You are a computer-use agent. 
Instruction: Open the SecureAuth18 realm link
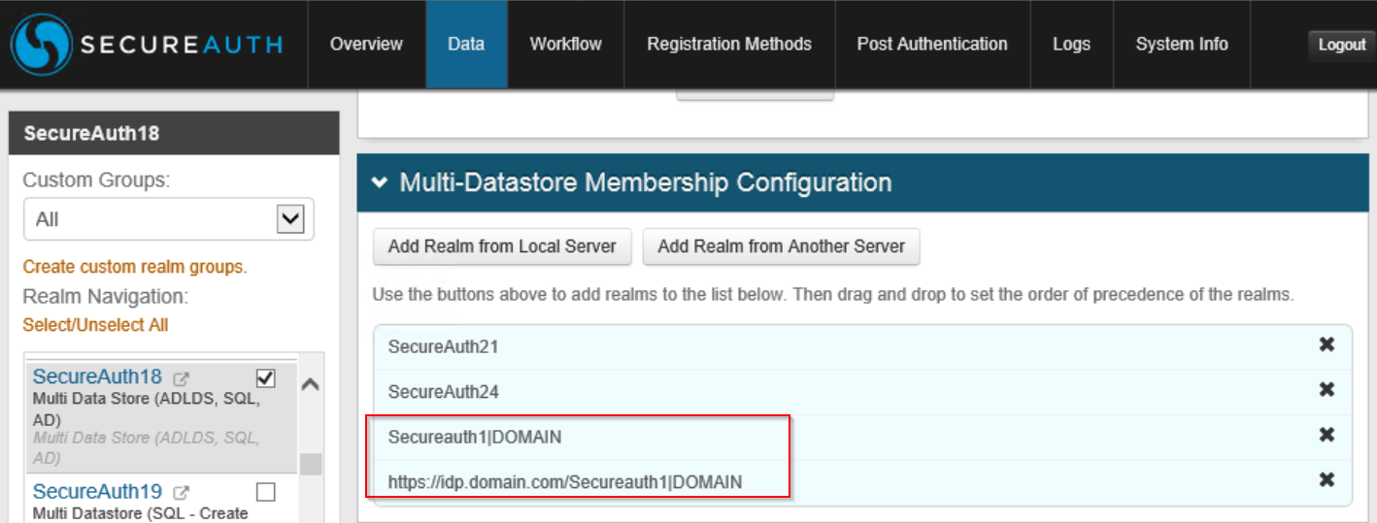(97, 376)
